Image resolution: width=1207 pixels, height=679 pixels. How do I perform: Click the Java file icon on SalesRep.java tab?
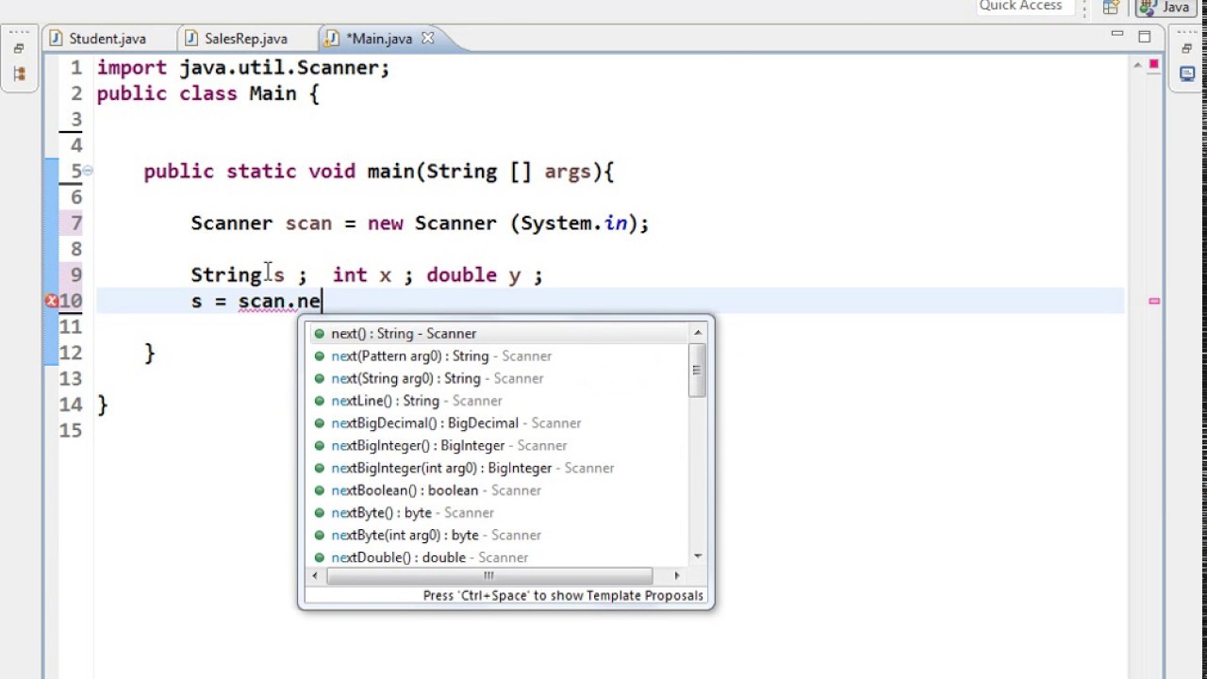click(191, 39)
